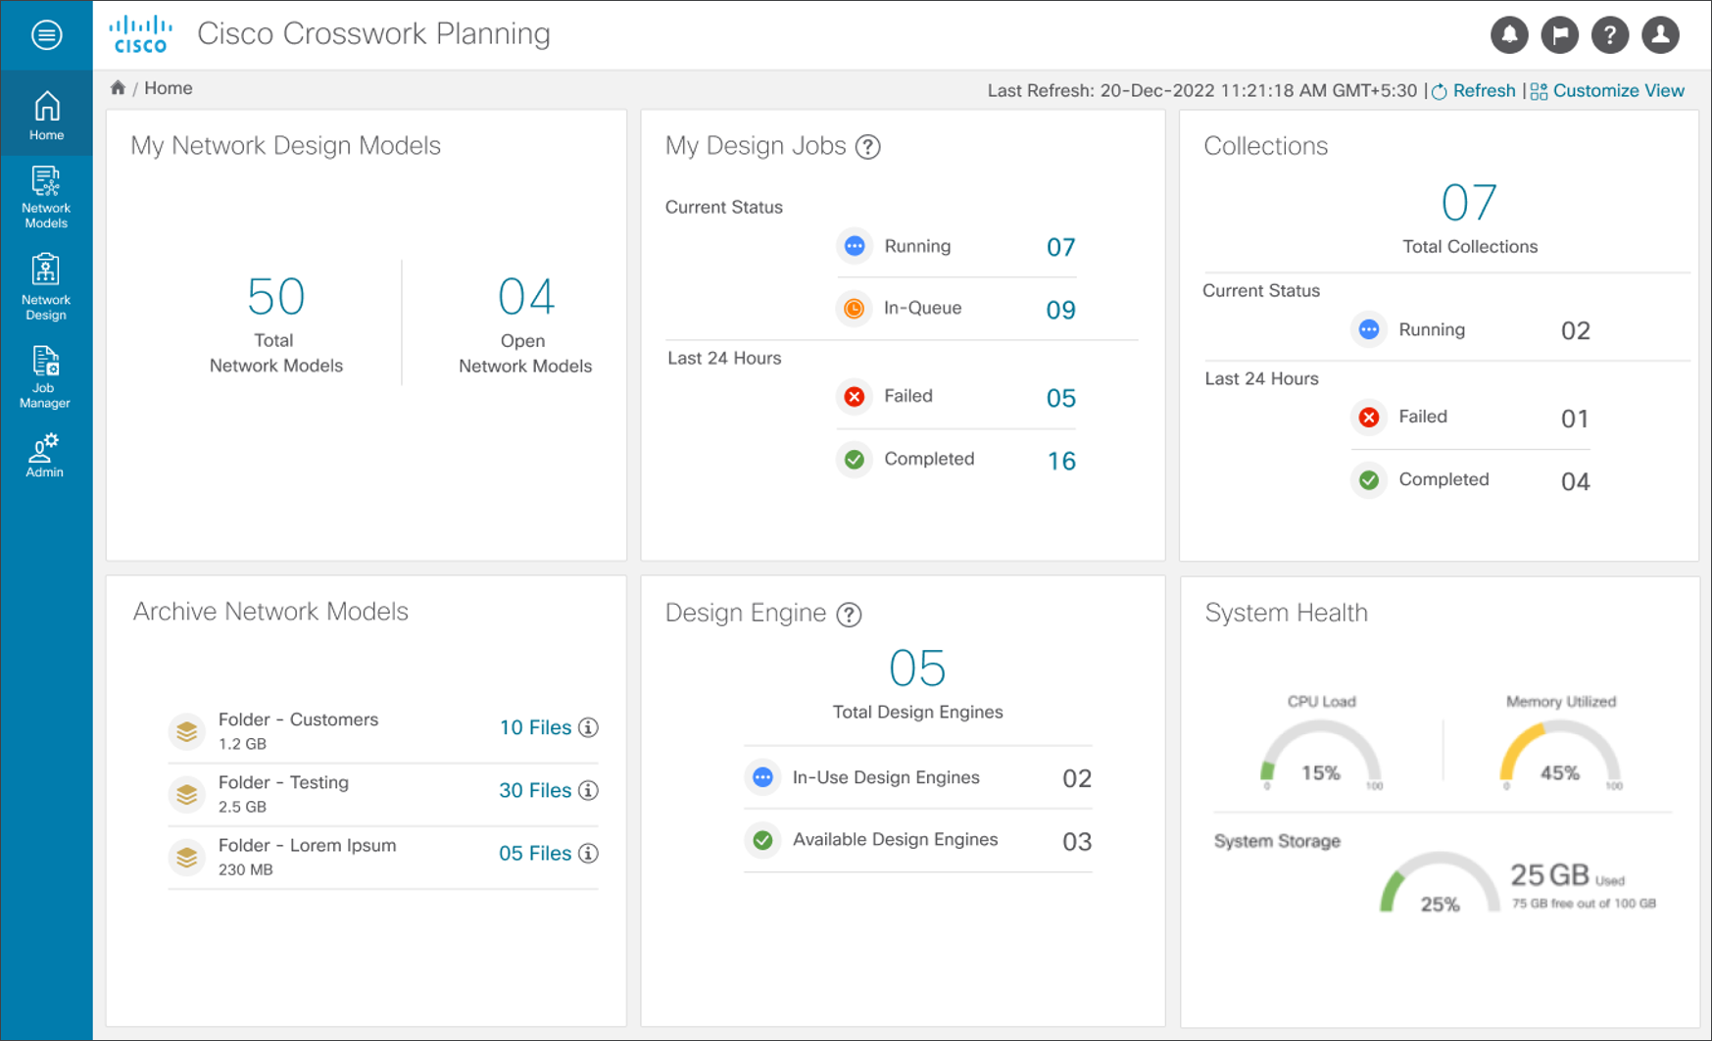This screenshot has height=1041, width=1712.
Task: Click the Collections Failed value 01
Action: [x=1575, y=420]
